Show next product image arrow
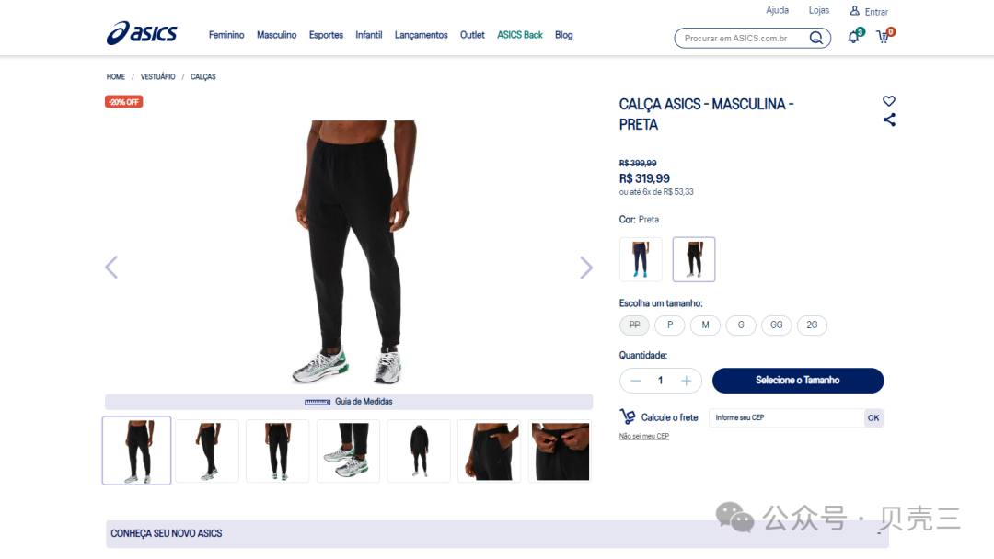 click(585, 268)
